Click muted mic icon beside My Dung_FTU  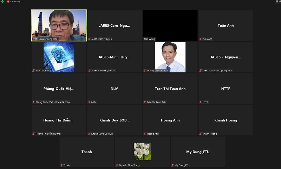tap(173, 165)
